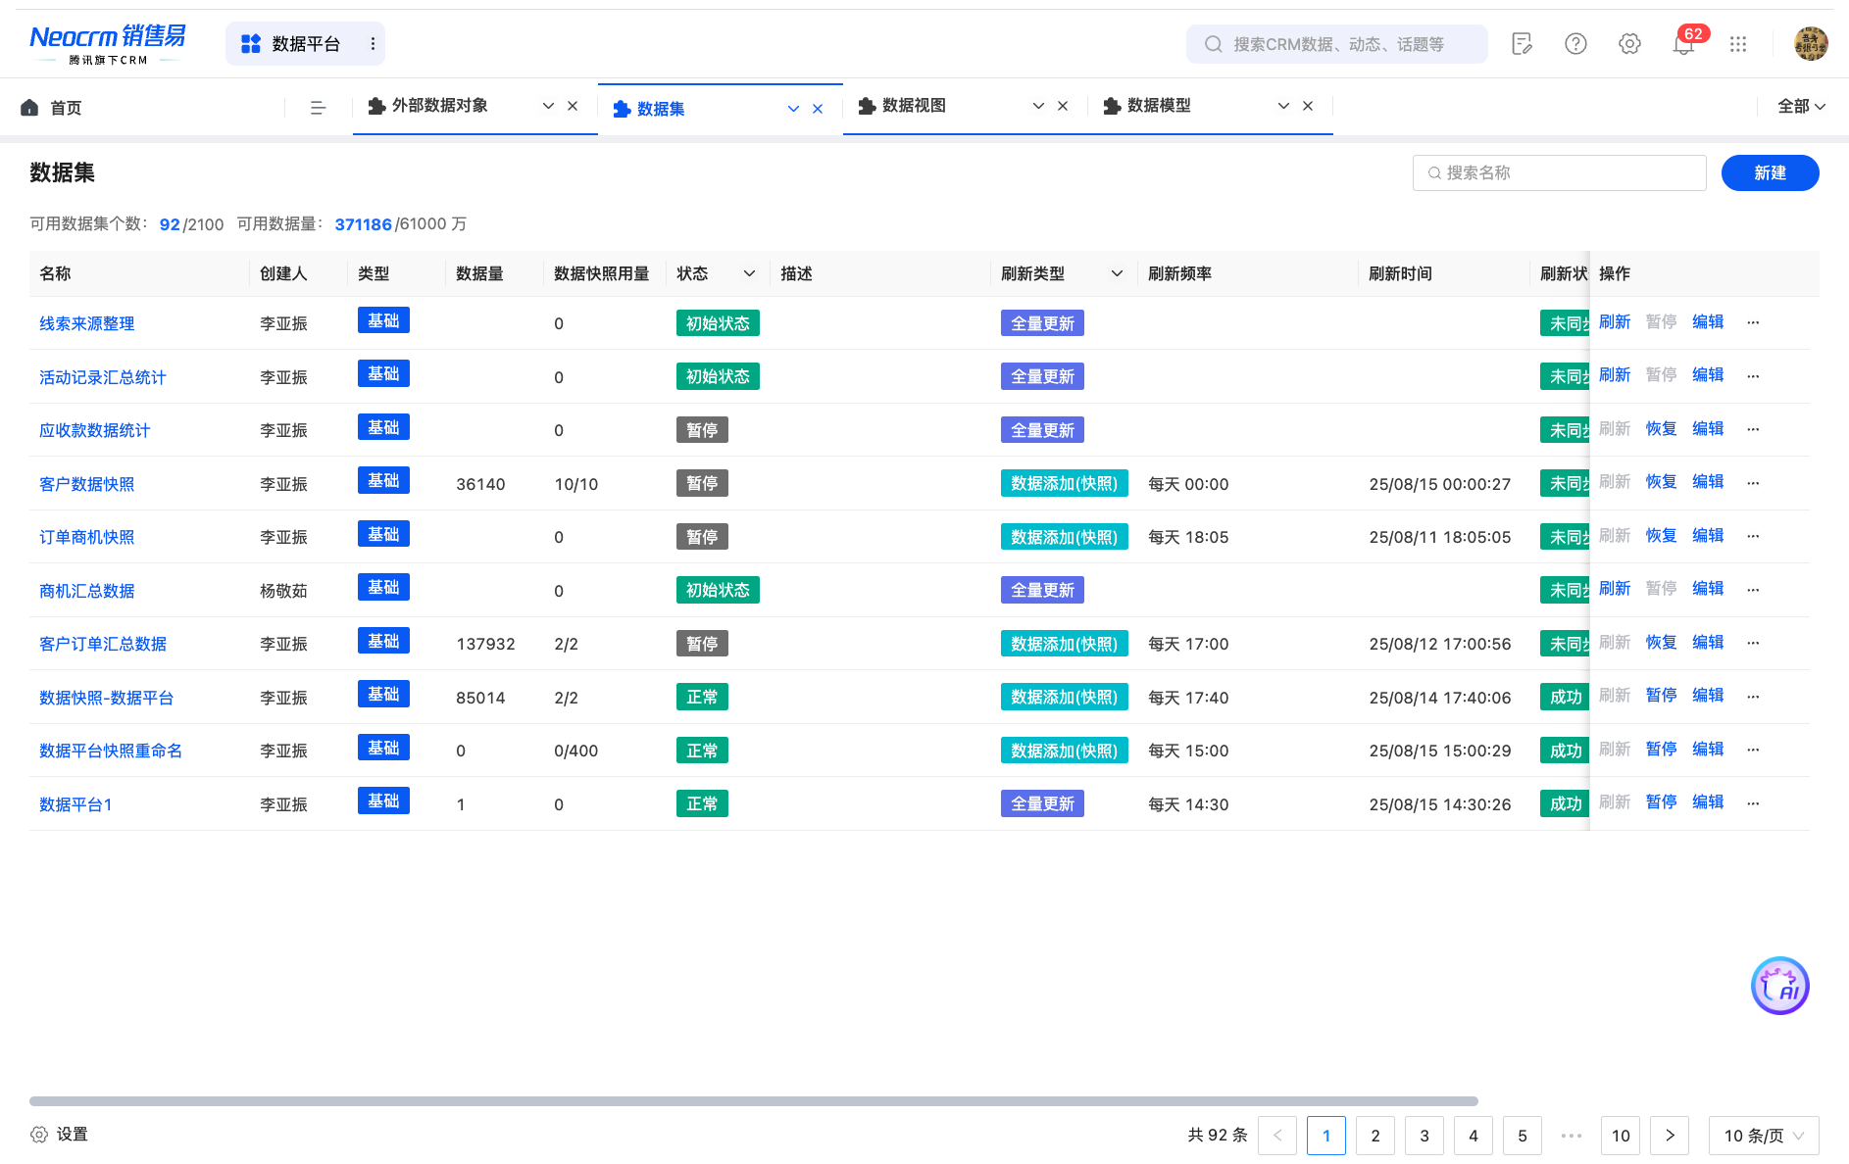This screenshot has height=1164, width=1849.
Task: Click the collapse navigation menu icon
Action: (x=318, y=108)
